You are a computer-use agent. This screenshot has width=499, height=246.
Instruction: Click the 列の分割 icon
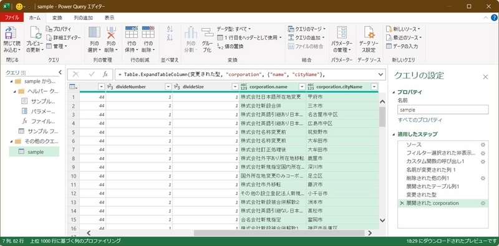click(x=191, y=32)
